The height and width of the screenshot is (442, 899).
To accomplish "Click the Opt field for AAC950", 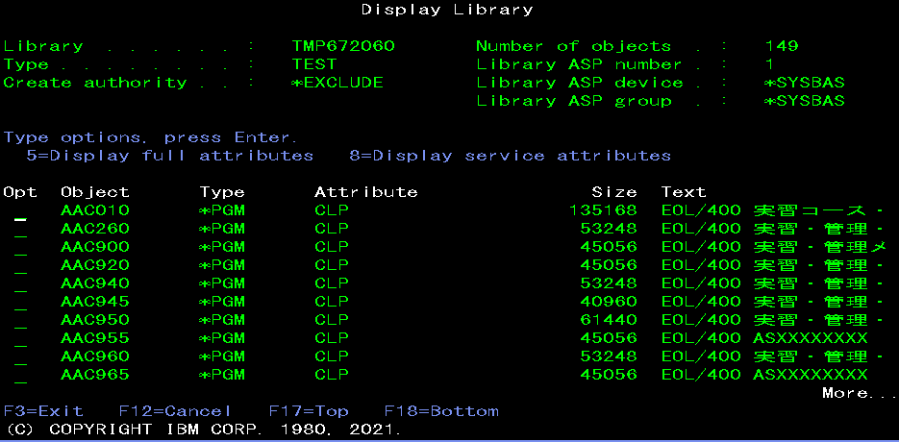I will (x=20, y=321).
